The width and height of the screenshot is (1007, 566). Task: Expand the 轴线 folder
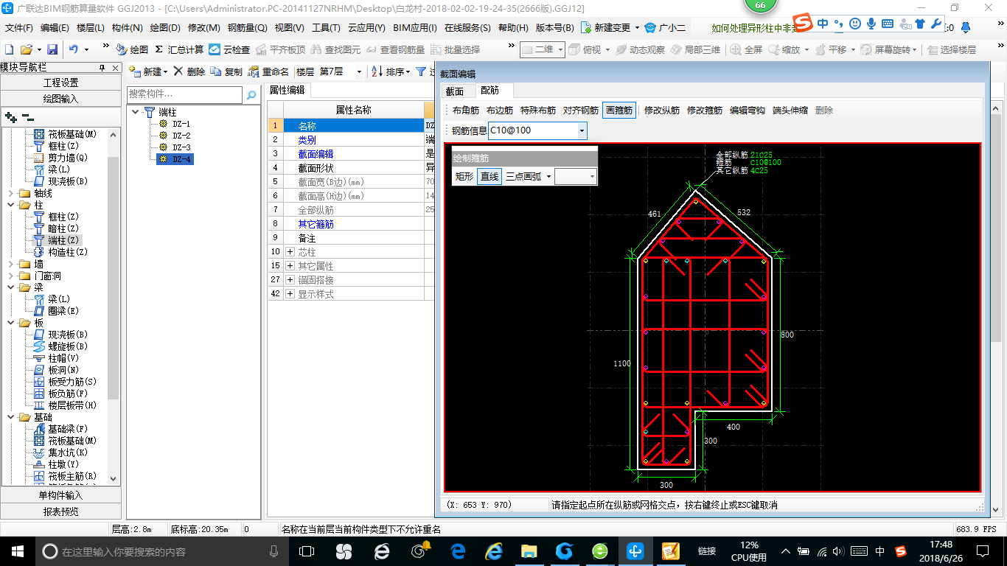tap(10, 193)
